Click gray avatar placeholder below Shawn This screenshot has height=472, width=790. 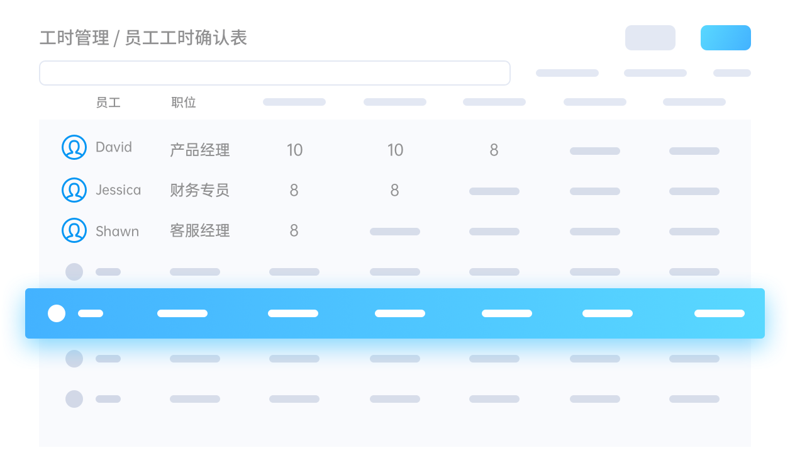pos(74,272)
